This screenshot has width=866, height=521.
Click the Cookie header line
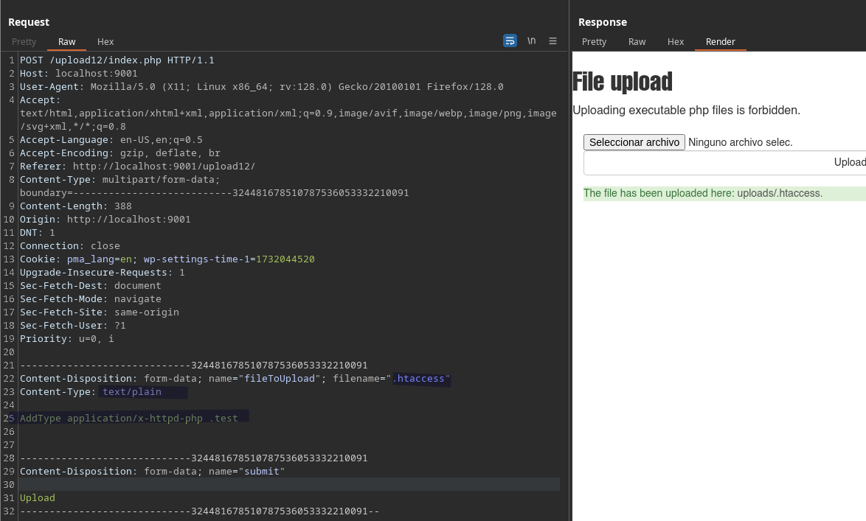coord(167,259)
